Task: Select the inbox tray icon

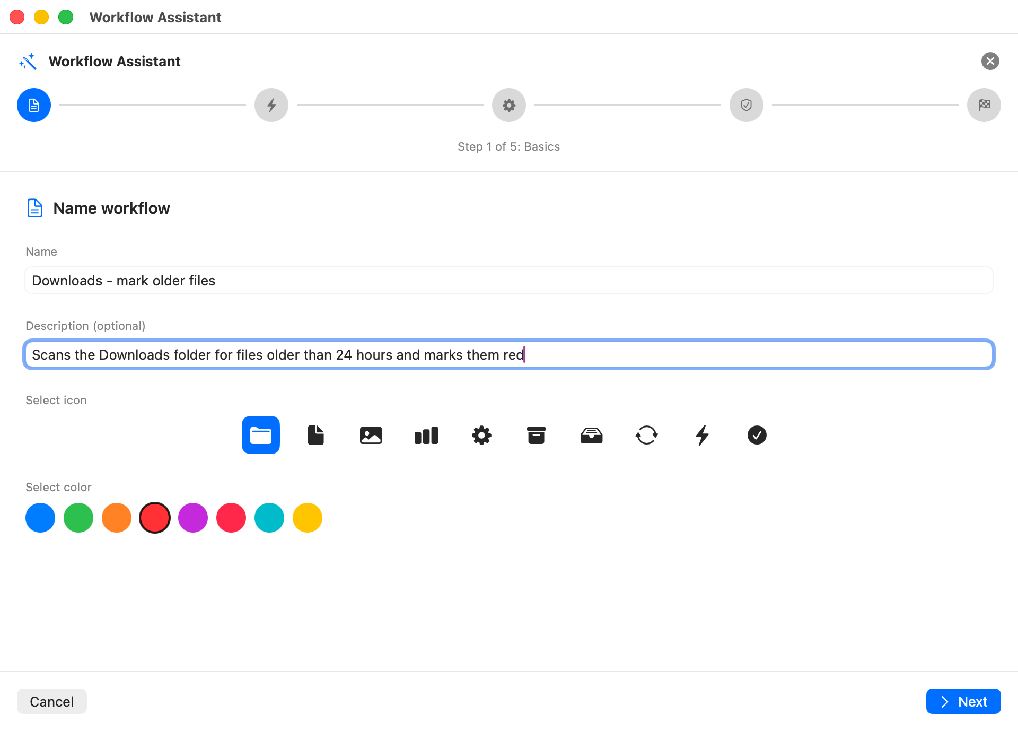Action: pos(592,435)
